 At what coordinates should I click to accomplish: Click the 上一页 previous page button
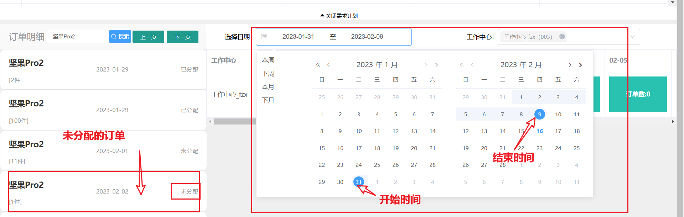148,37
